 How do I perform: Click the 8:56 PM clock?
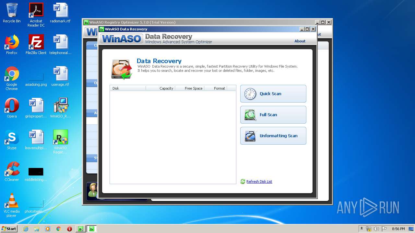coord(398,229)
